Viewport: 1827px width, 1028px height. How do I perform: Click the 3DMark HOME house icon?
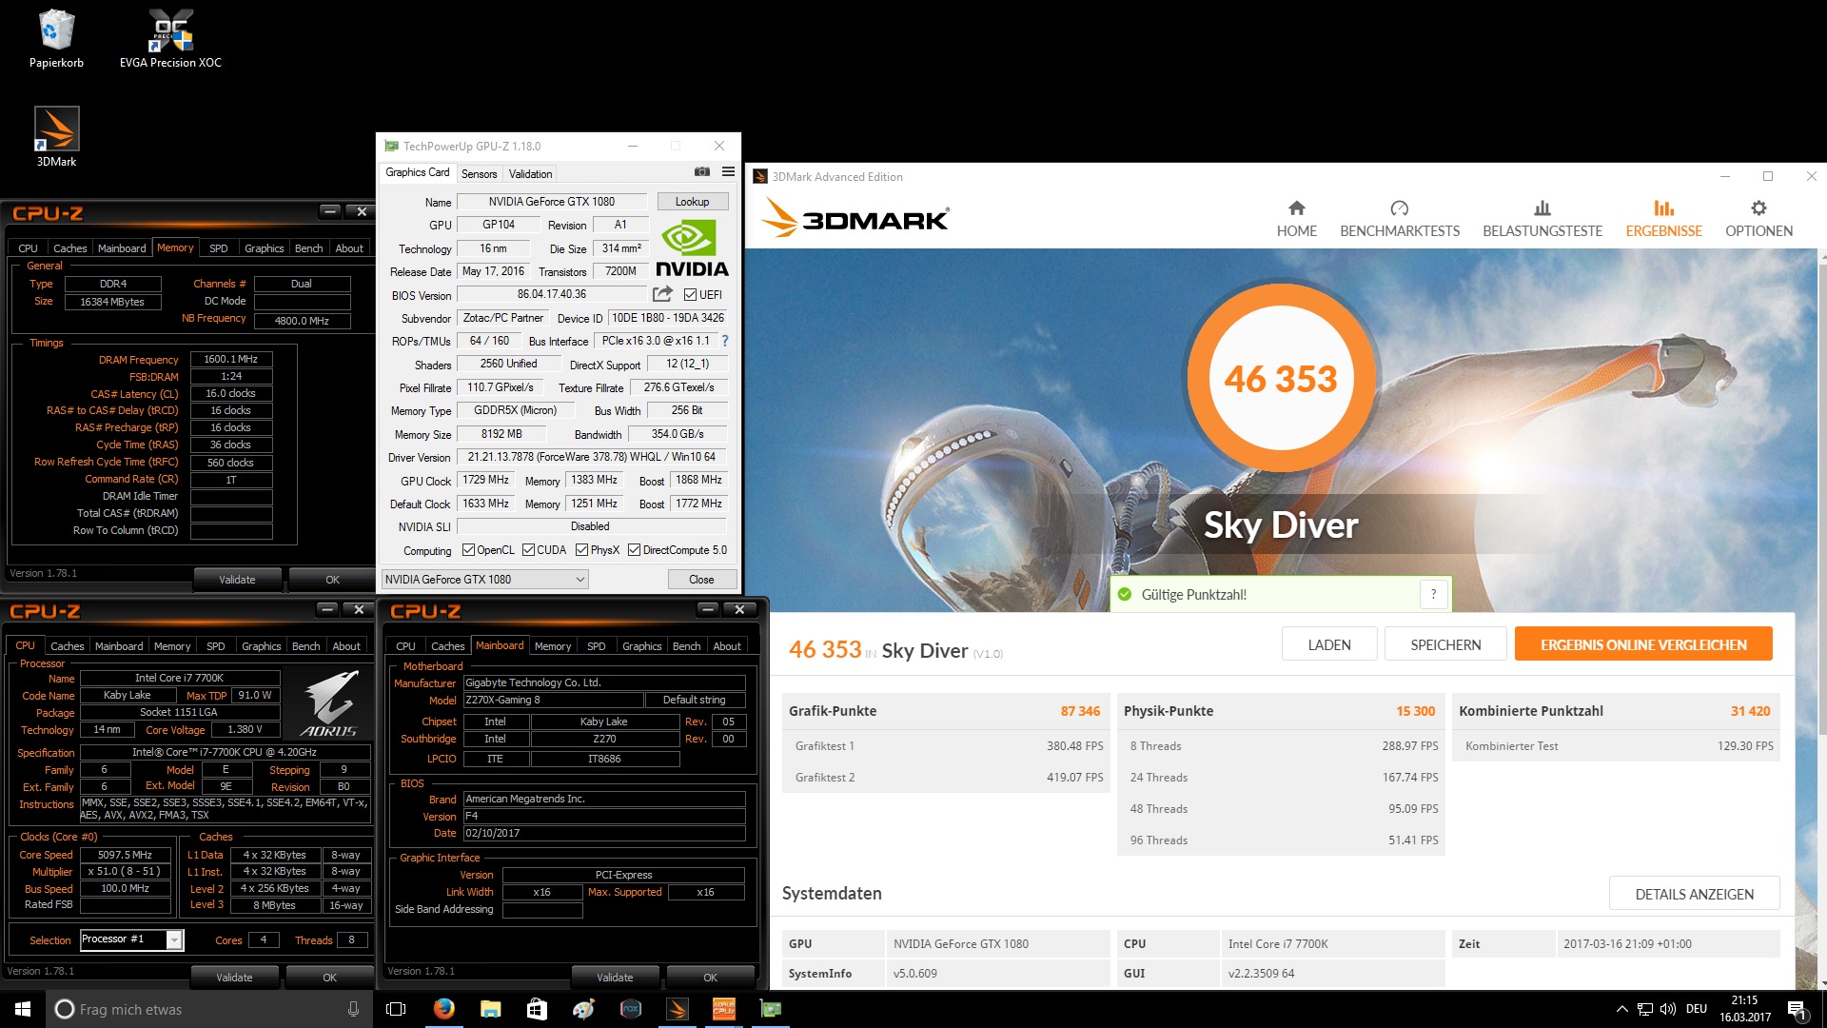coord(1296,208)
